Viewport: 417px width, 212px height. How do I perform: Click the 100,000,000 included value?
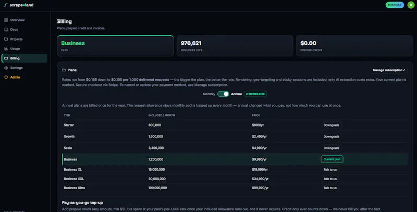click(x=158, y=188)
